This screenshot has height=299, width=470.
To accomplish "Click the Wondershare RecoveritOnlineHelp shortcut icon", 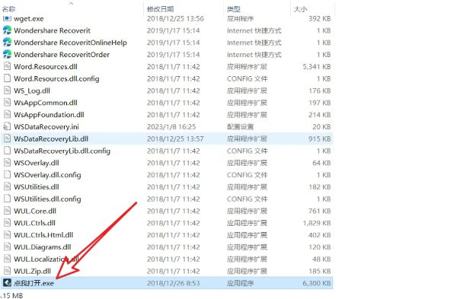I will (x=7, y=42).
